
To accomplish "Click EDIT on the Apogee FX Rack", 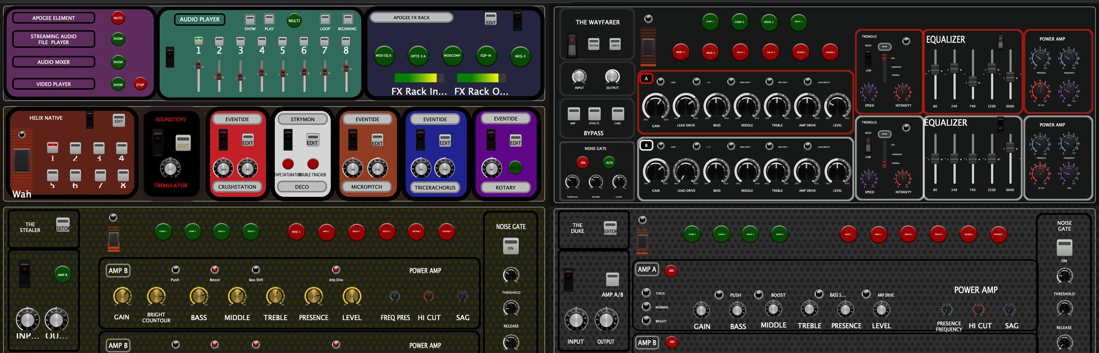I will click(491, 19).
